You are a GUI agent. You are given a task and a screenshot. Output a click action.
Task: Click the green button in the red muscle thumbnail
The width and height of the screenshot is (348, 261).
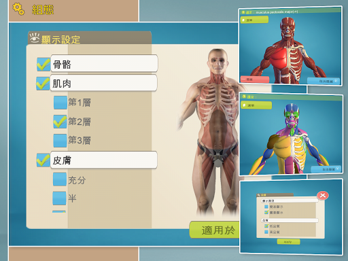[x=254, y=20]
